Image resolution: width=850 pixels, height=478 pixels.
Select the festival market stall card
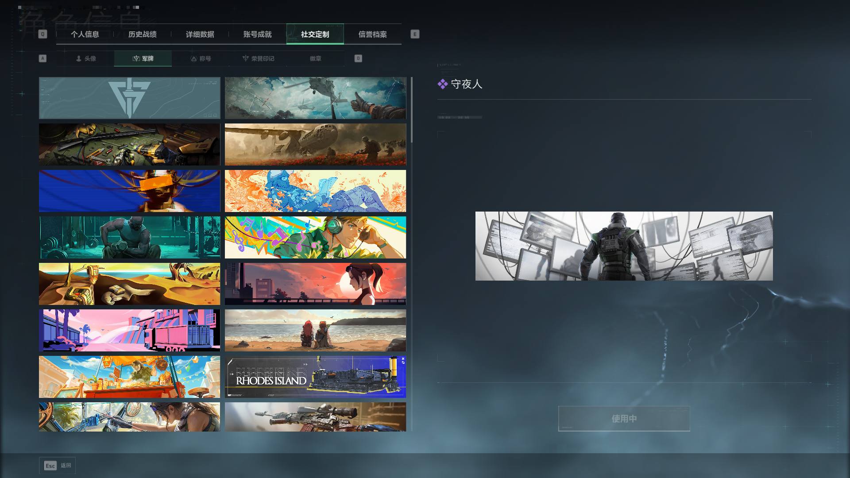[x=129, y=377]
